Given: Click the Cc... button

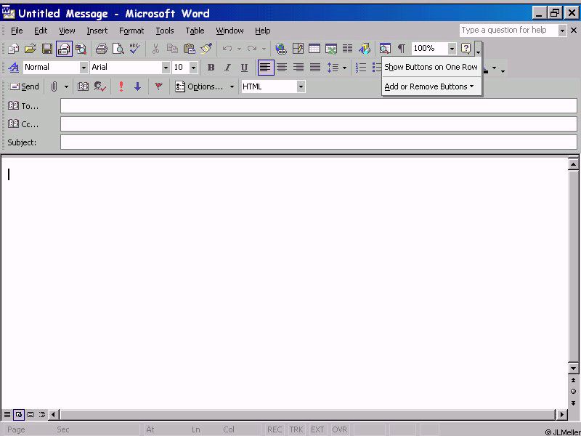Looking at the screenshot, I should coord(23,124).
